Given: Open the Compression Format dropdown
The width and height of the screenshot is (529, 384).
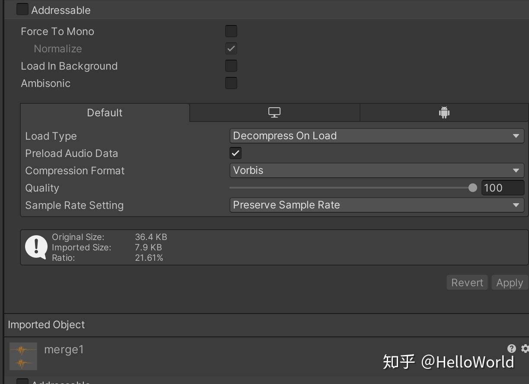Looking at the screenshot, I should pos(376,170).
